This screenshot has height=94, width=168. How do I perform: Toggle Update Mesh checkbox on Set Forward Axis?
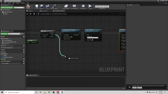(92, 40)
